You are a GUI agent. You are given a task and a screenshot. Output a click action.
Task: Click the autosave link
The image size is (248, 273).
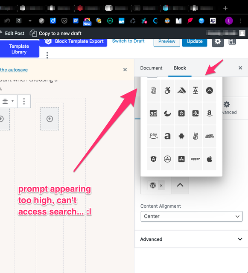coord(14,70)
